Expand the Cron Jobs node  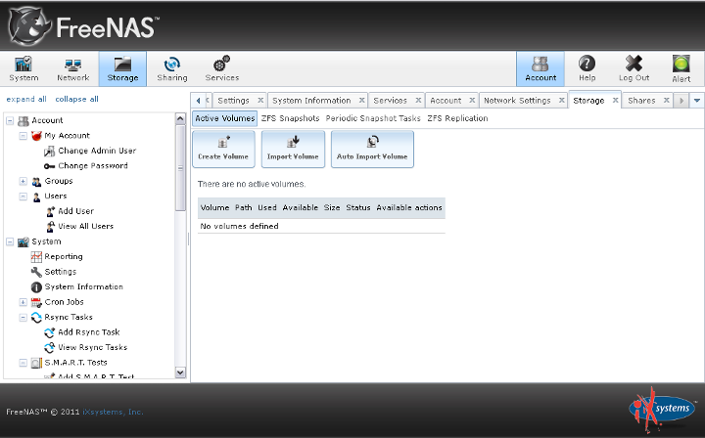[x=23, y=302]
